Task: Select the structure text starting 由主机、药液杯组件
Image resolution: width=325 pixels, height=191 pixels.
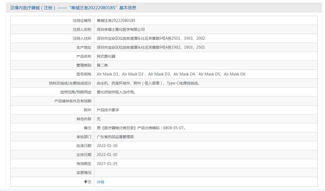Action: [148, 83]
